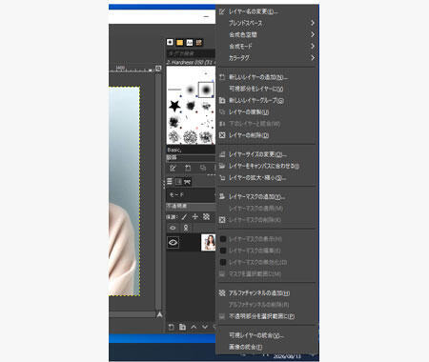The width and height of the screenshot is (429, 362).
Task: Adjust the layer opacity slider
Action: click(191, 207)
